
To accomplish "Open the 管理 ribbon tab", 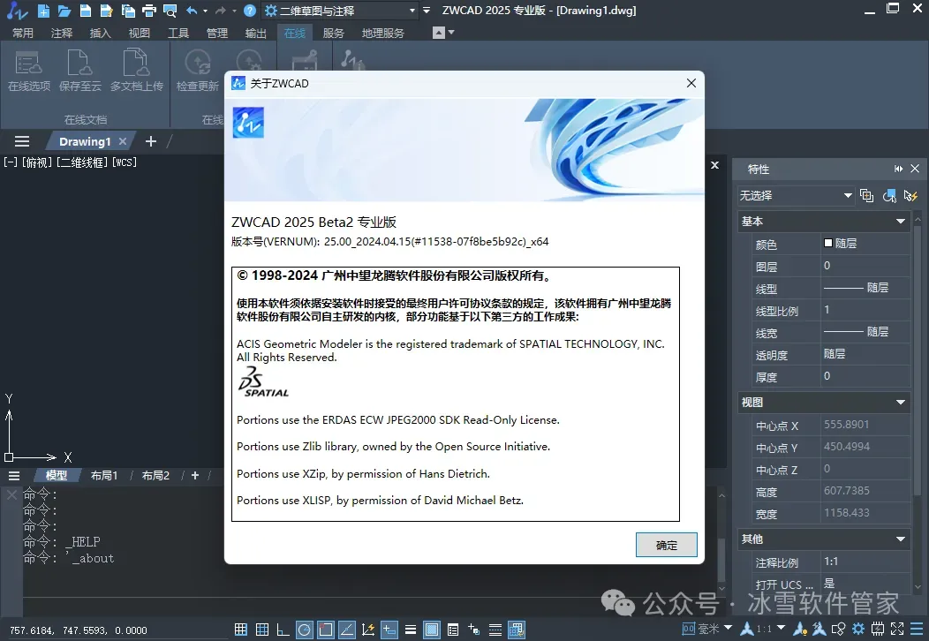I will (217, 34).
